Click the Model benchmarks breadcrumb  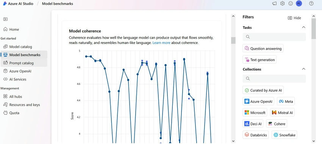click(58, 3)
